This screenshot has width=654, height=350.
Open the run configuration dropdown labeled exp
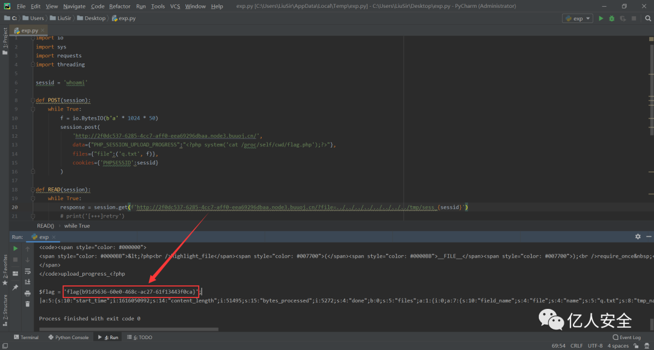point(578,18)
